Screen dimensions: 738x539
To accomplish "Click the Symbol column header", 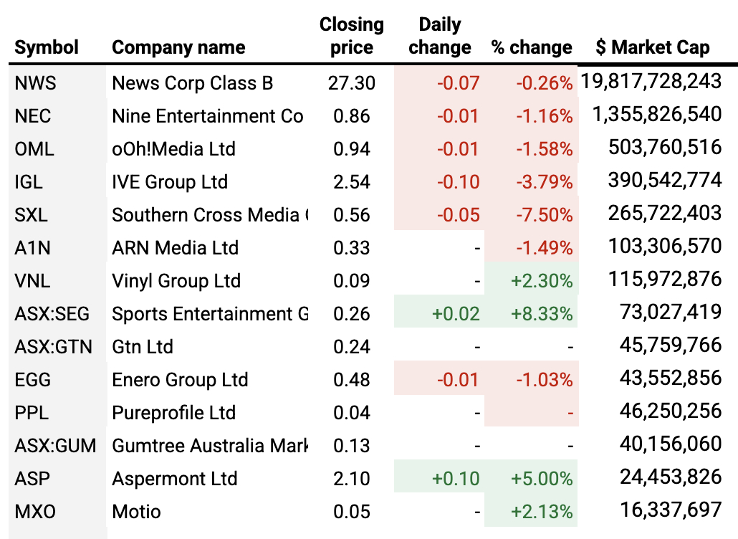I will [x=47, y=48].
